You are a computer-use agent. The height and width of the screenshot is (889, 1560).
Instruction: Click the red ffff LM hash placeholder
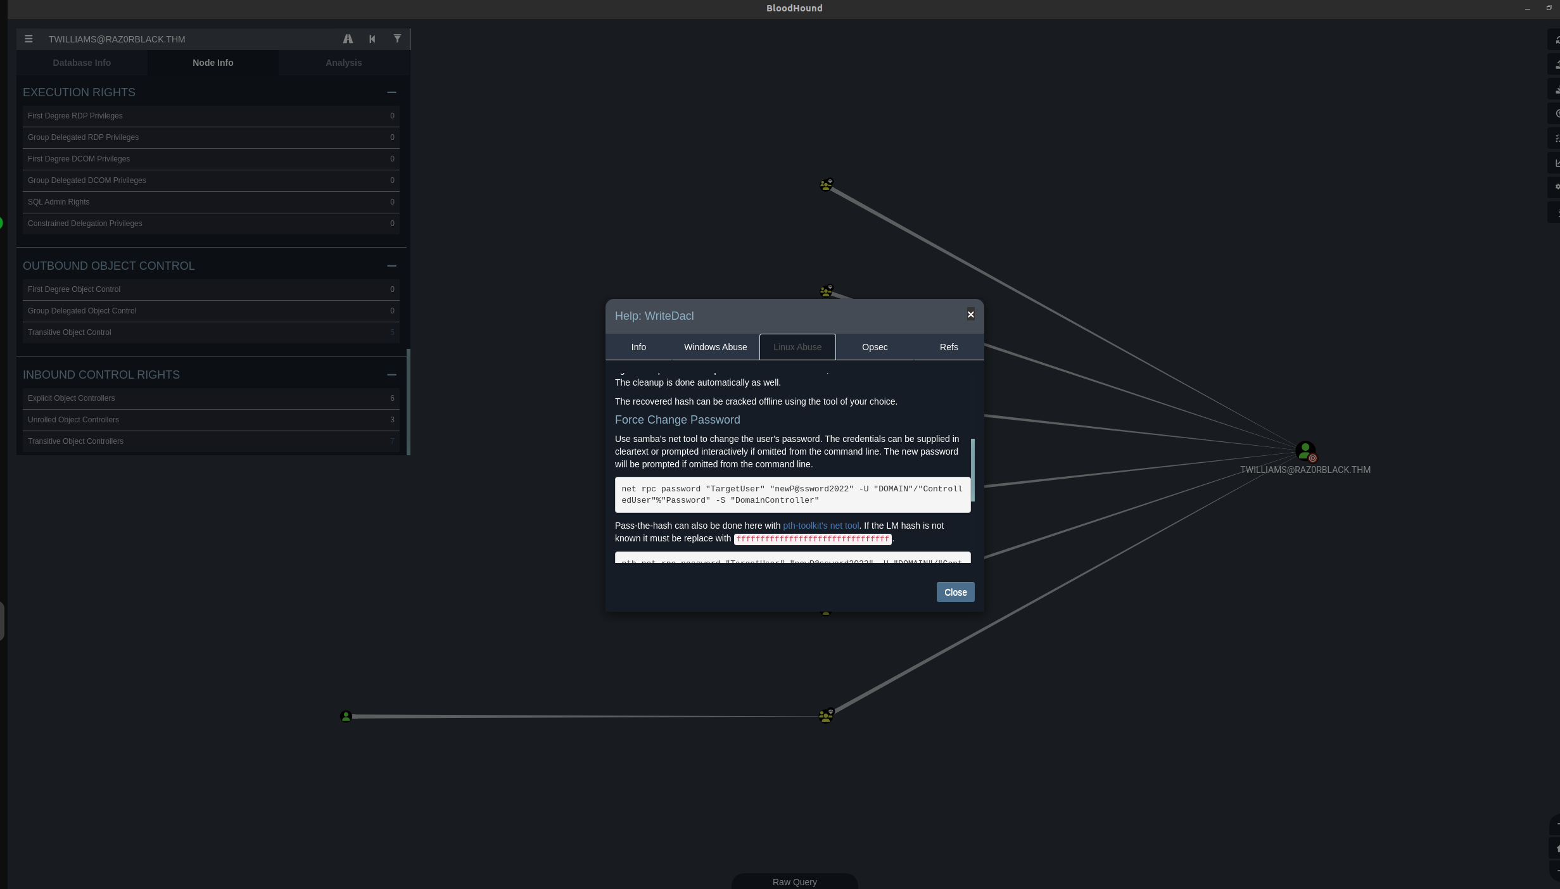pyautogui.click(x=813, y=539)
